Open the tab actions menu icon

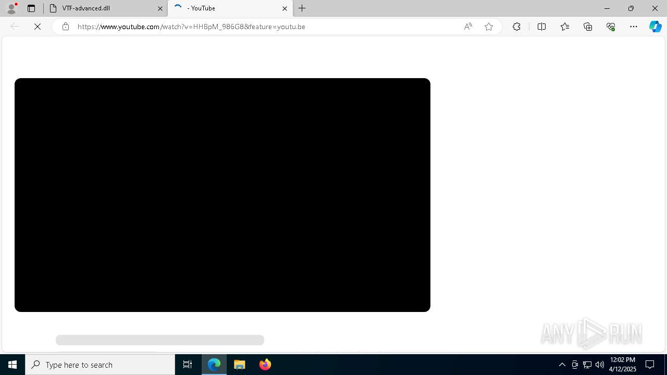[31, 8]
